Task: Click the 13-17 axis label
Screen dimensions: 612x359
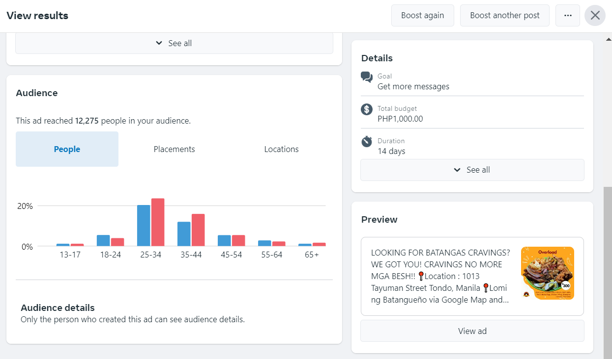Action: click(70, 255)
